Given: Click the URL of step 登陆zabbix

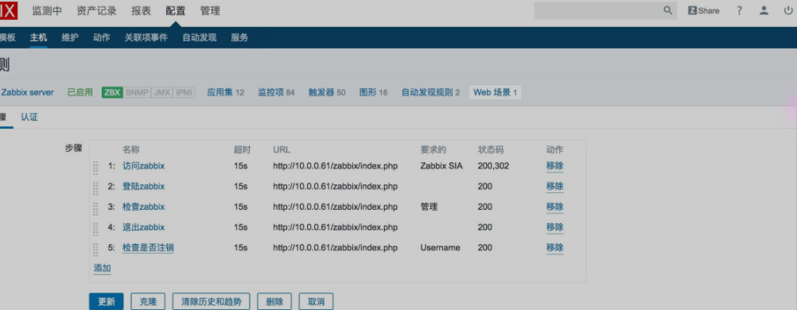Looking at the screenshot, I should [x=336, y=187].
